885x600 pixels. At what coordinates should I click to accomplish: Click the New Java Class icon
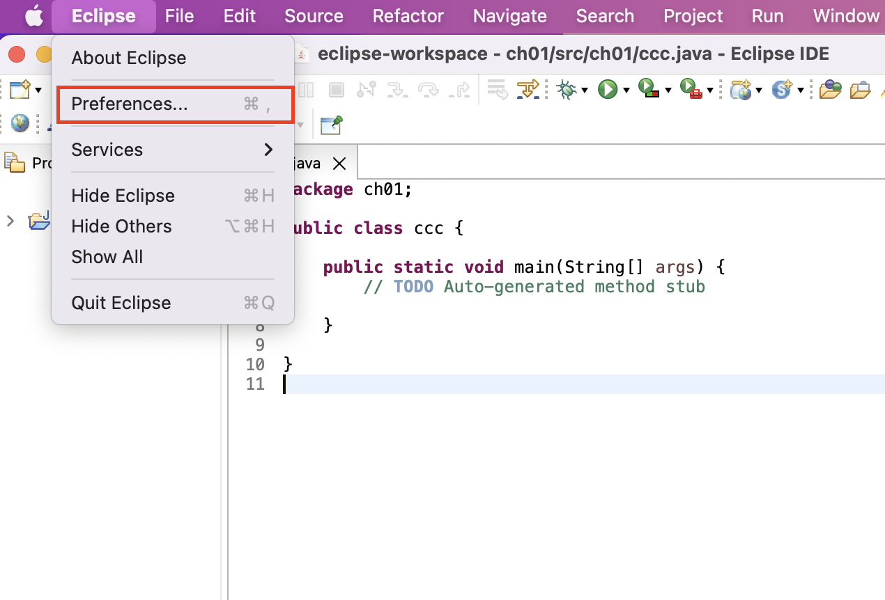782,90
